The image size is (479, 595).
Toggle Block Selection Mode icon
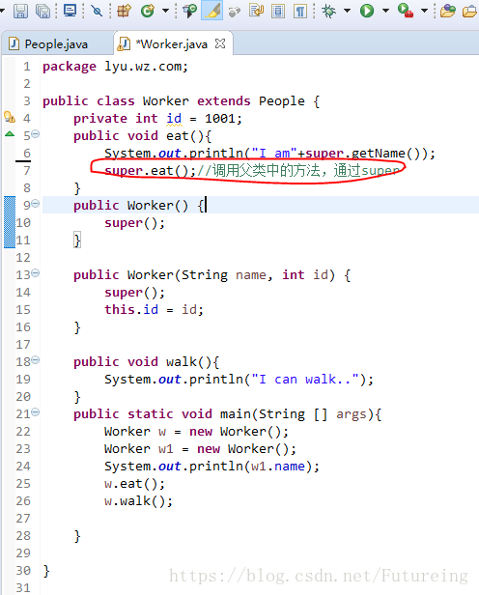pyautogui.click(x=278, y=11)
